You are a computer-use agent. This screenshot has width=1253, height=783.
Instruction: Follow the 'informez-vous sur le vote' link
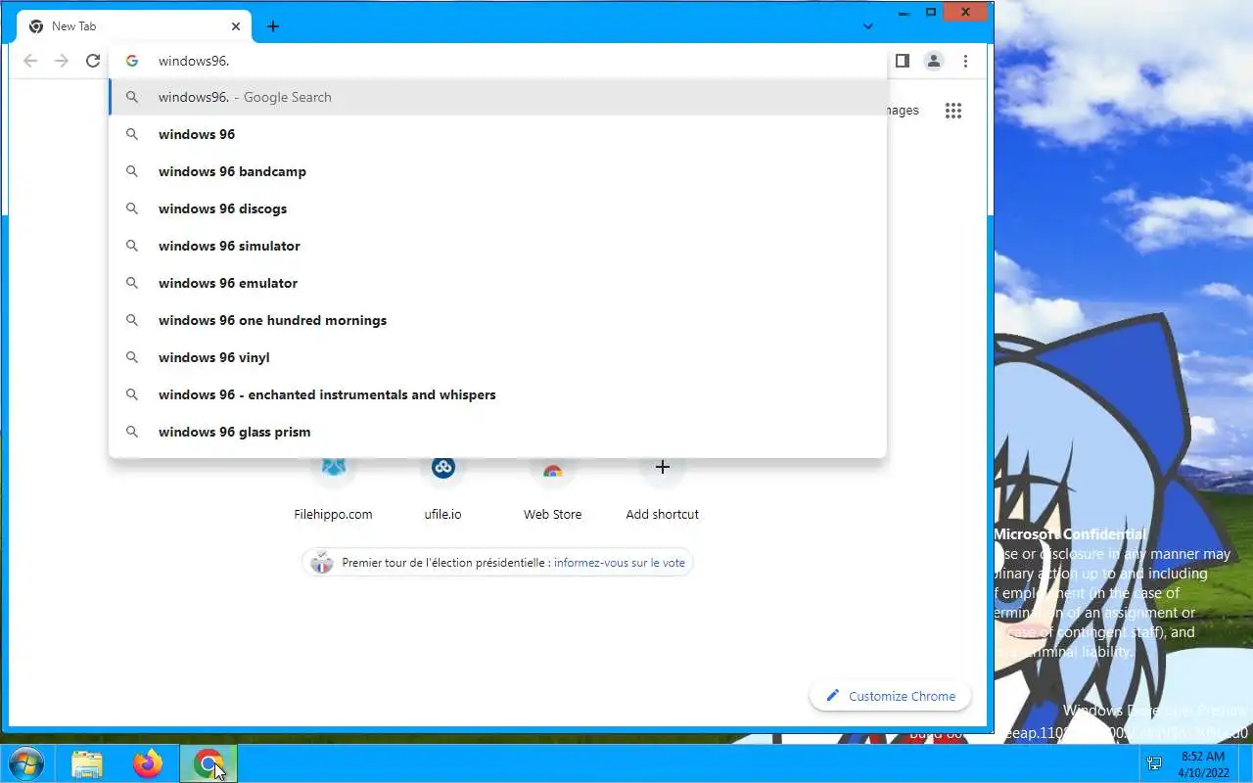coord(620,563)
